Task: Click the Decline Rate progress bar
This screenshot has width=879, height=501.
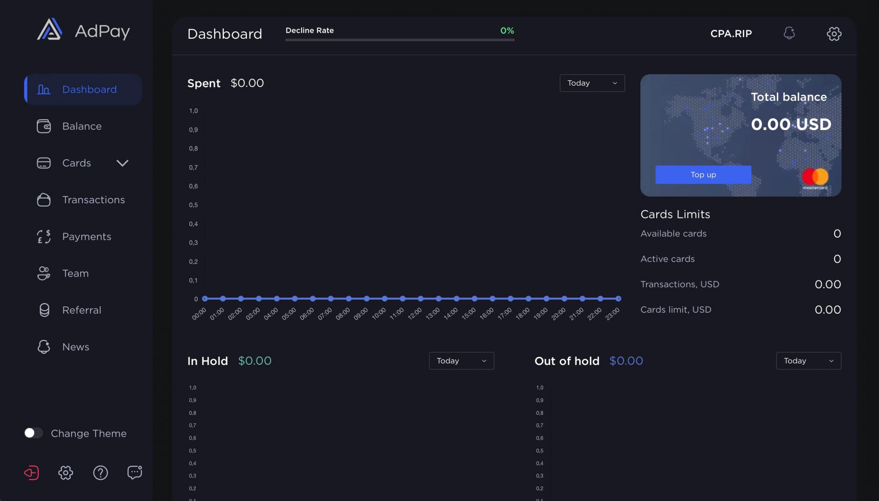Action: tap(399, 41)
